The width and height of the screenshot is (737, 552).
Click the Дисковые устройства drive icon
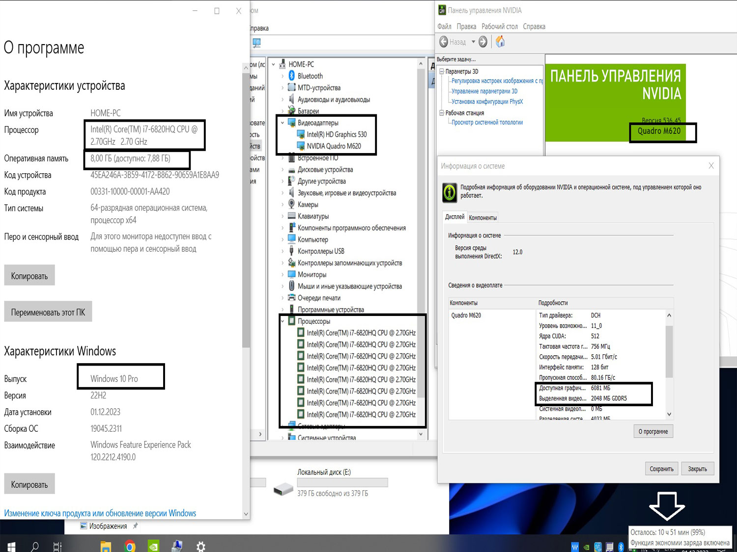click(291, 170)
